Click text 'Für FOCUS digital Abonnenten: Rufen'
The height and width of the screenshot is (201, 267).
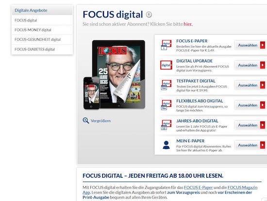coord(204,147)
